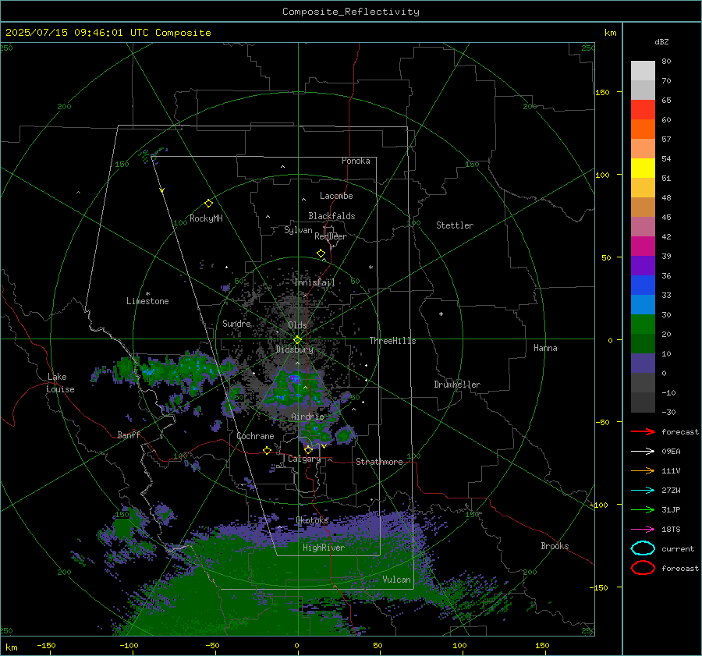Click the HighRiver town label
This screenshot has width=702, height=656.
coord(324,548)
